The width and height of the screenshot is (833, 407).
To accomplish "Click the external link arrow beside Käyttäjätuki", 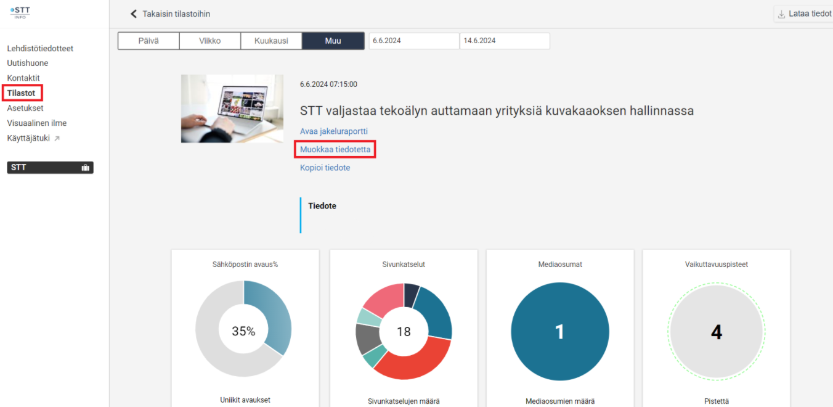I will click(x=57, y=138).
